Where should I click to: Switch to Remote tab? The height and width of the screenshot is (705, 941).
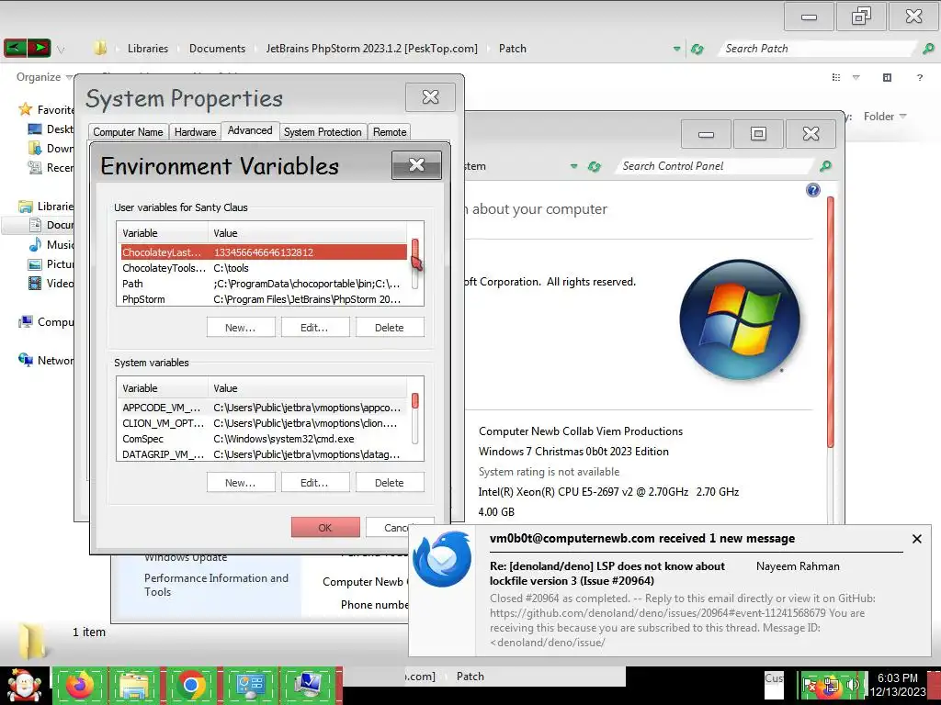click(x=390, y=132)
